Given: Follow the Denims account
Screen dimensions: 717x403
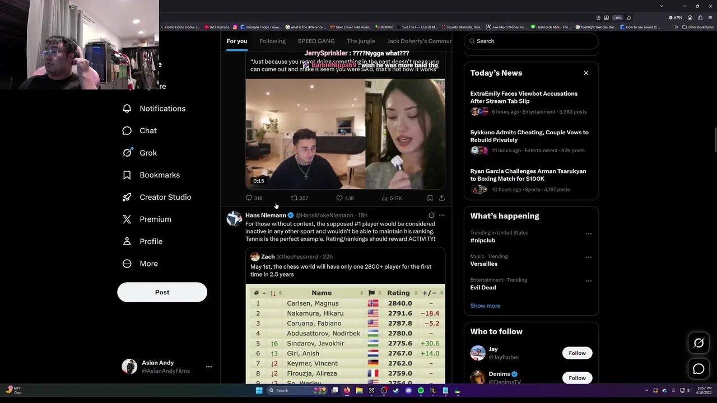Looking at the screenshot, I should (x=577, y=378).
